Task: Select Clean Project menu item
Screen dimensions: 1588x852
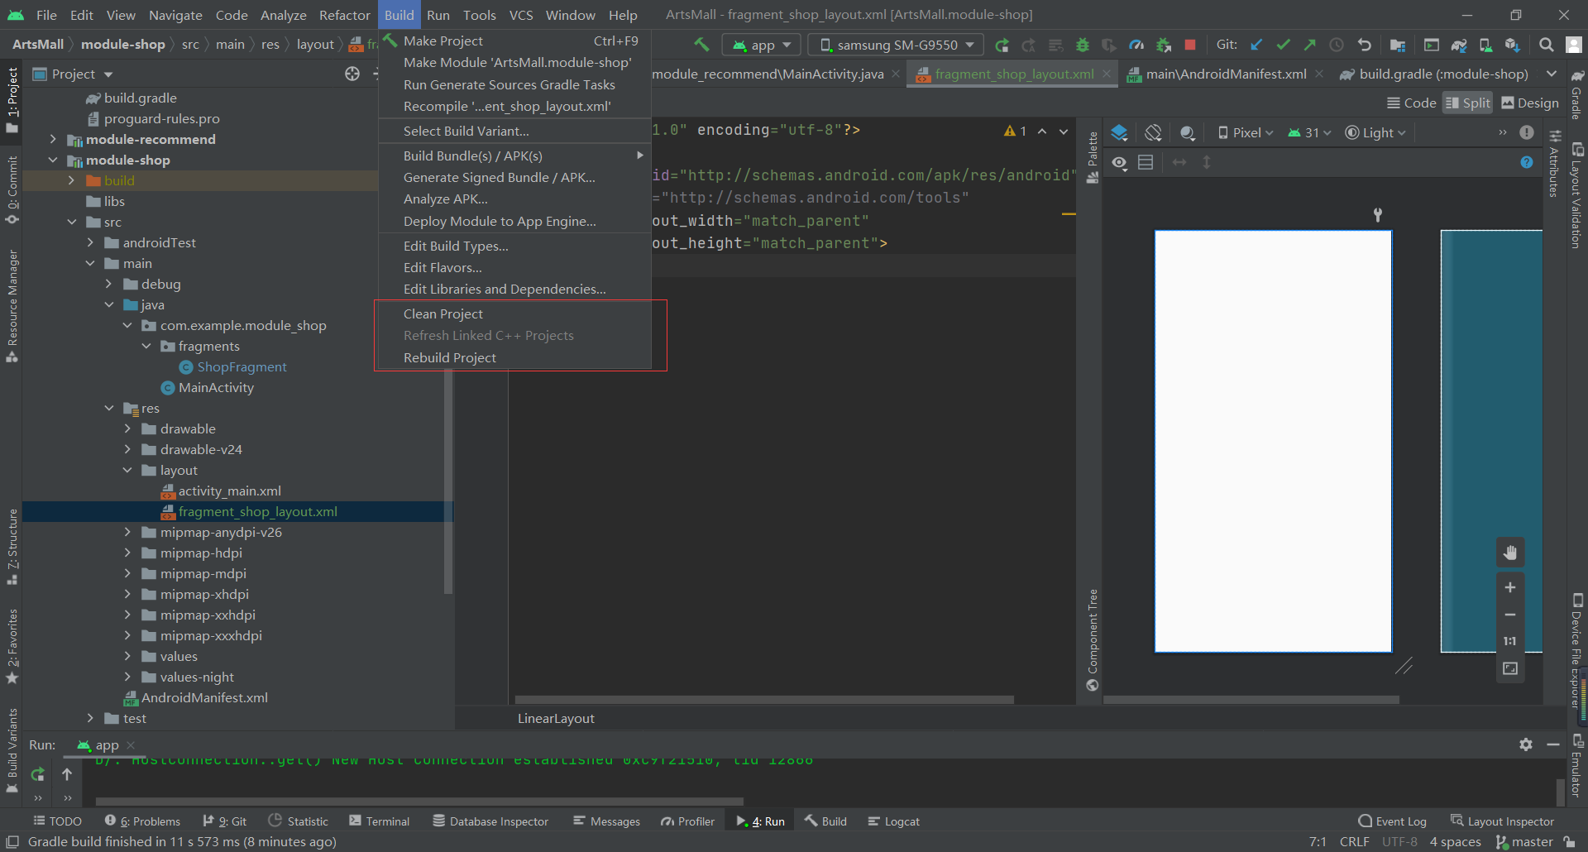Action: coord(513,314)
